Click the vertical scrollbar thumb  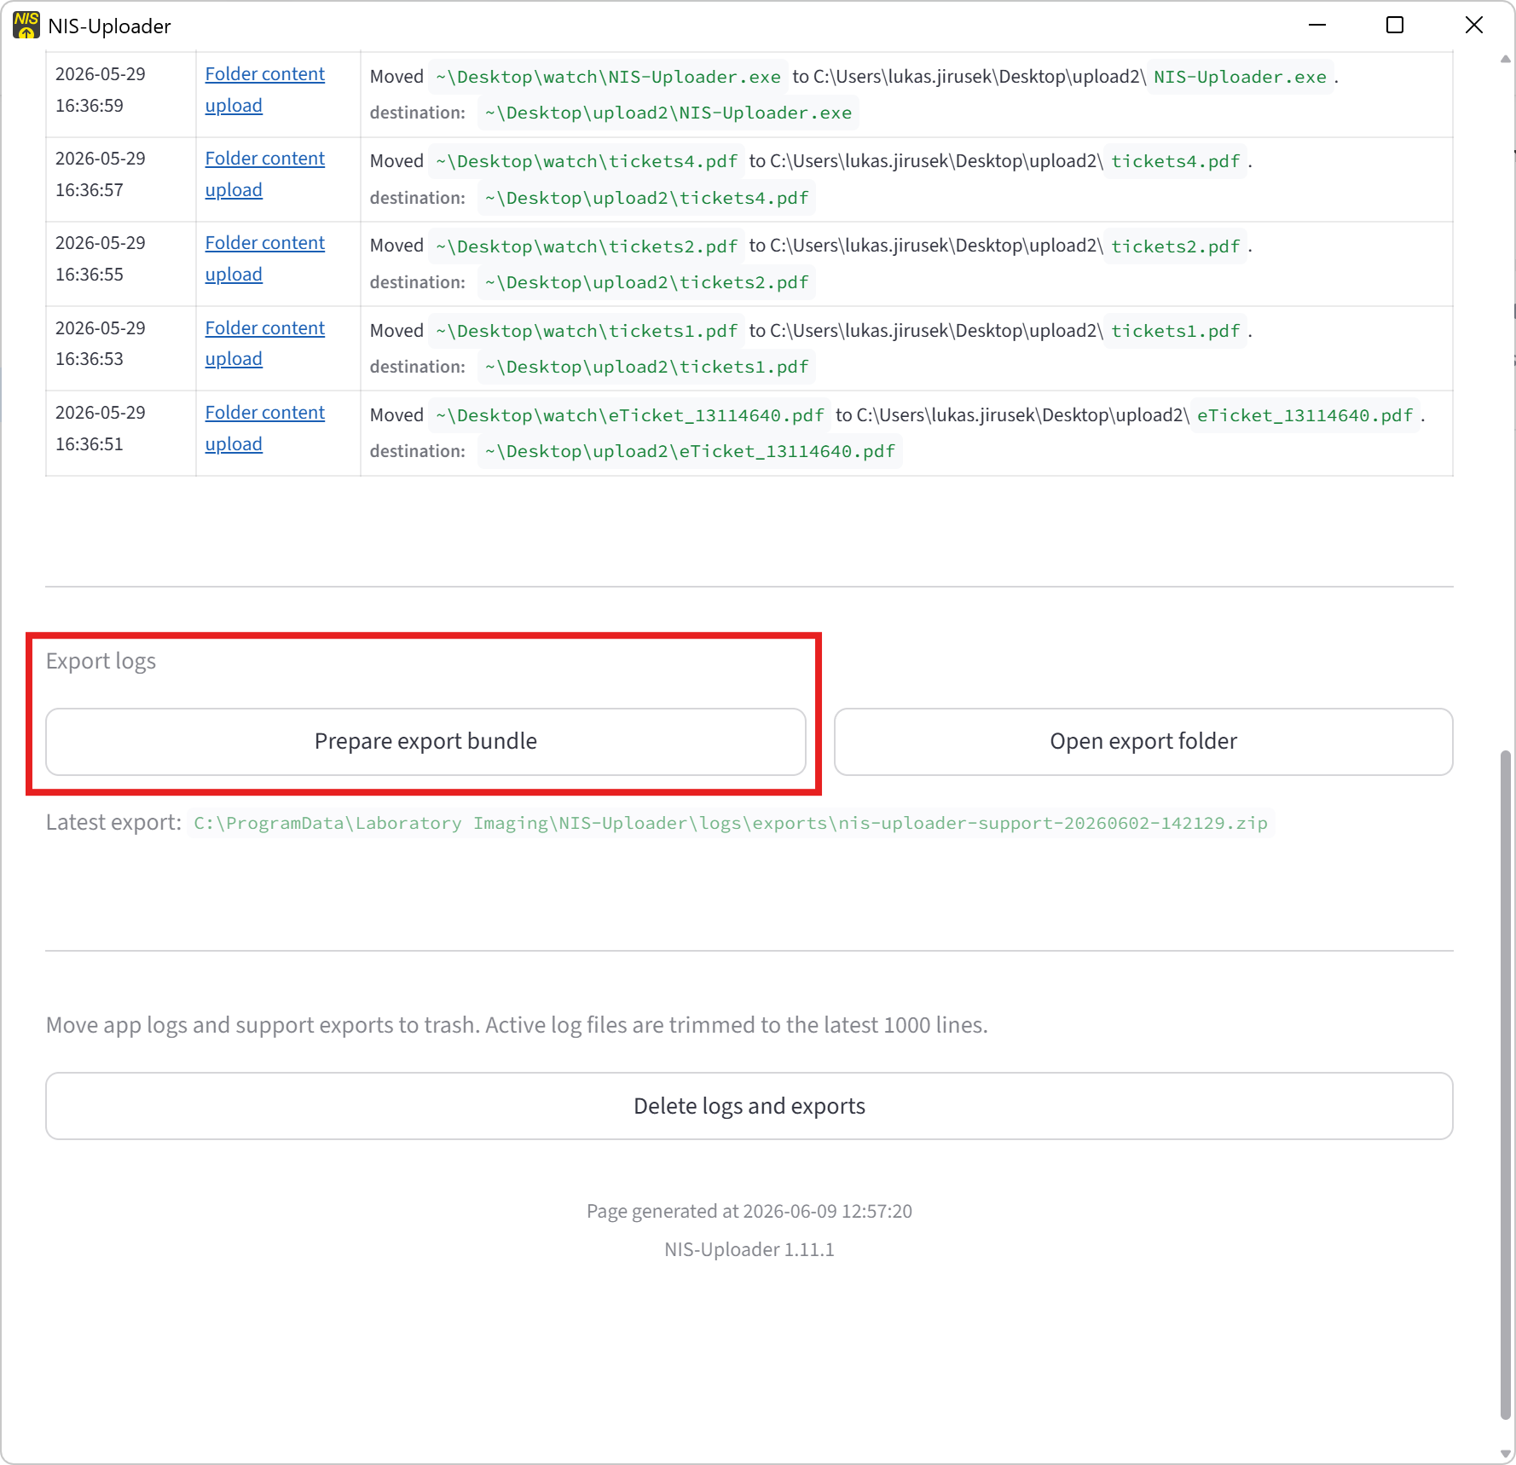(1506, 1085)
